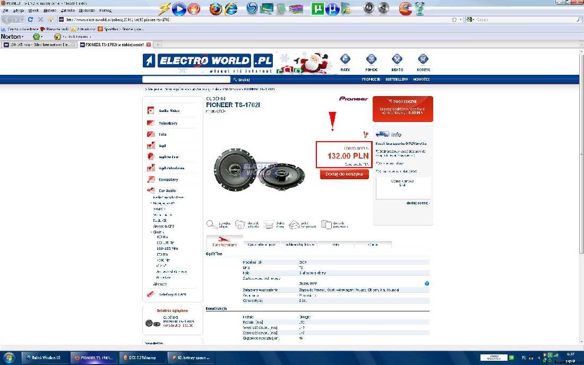Screen dimensions: 584x365
Task: Open the Edycja menu
Action: point(18,11)
